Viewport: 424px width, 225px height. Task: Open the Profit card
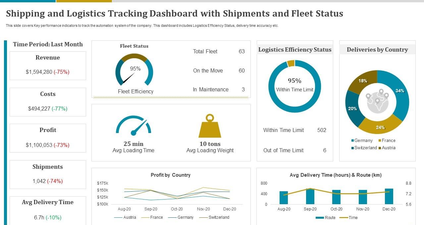[48, 138]
